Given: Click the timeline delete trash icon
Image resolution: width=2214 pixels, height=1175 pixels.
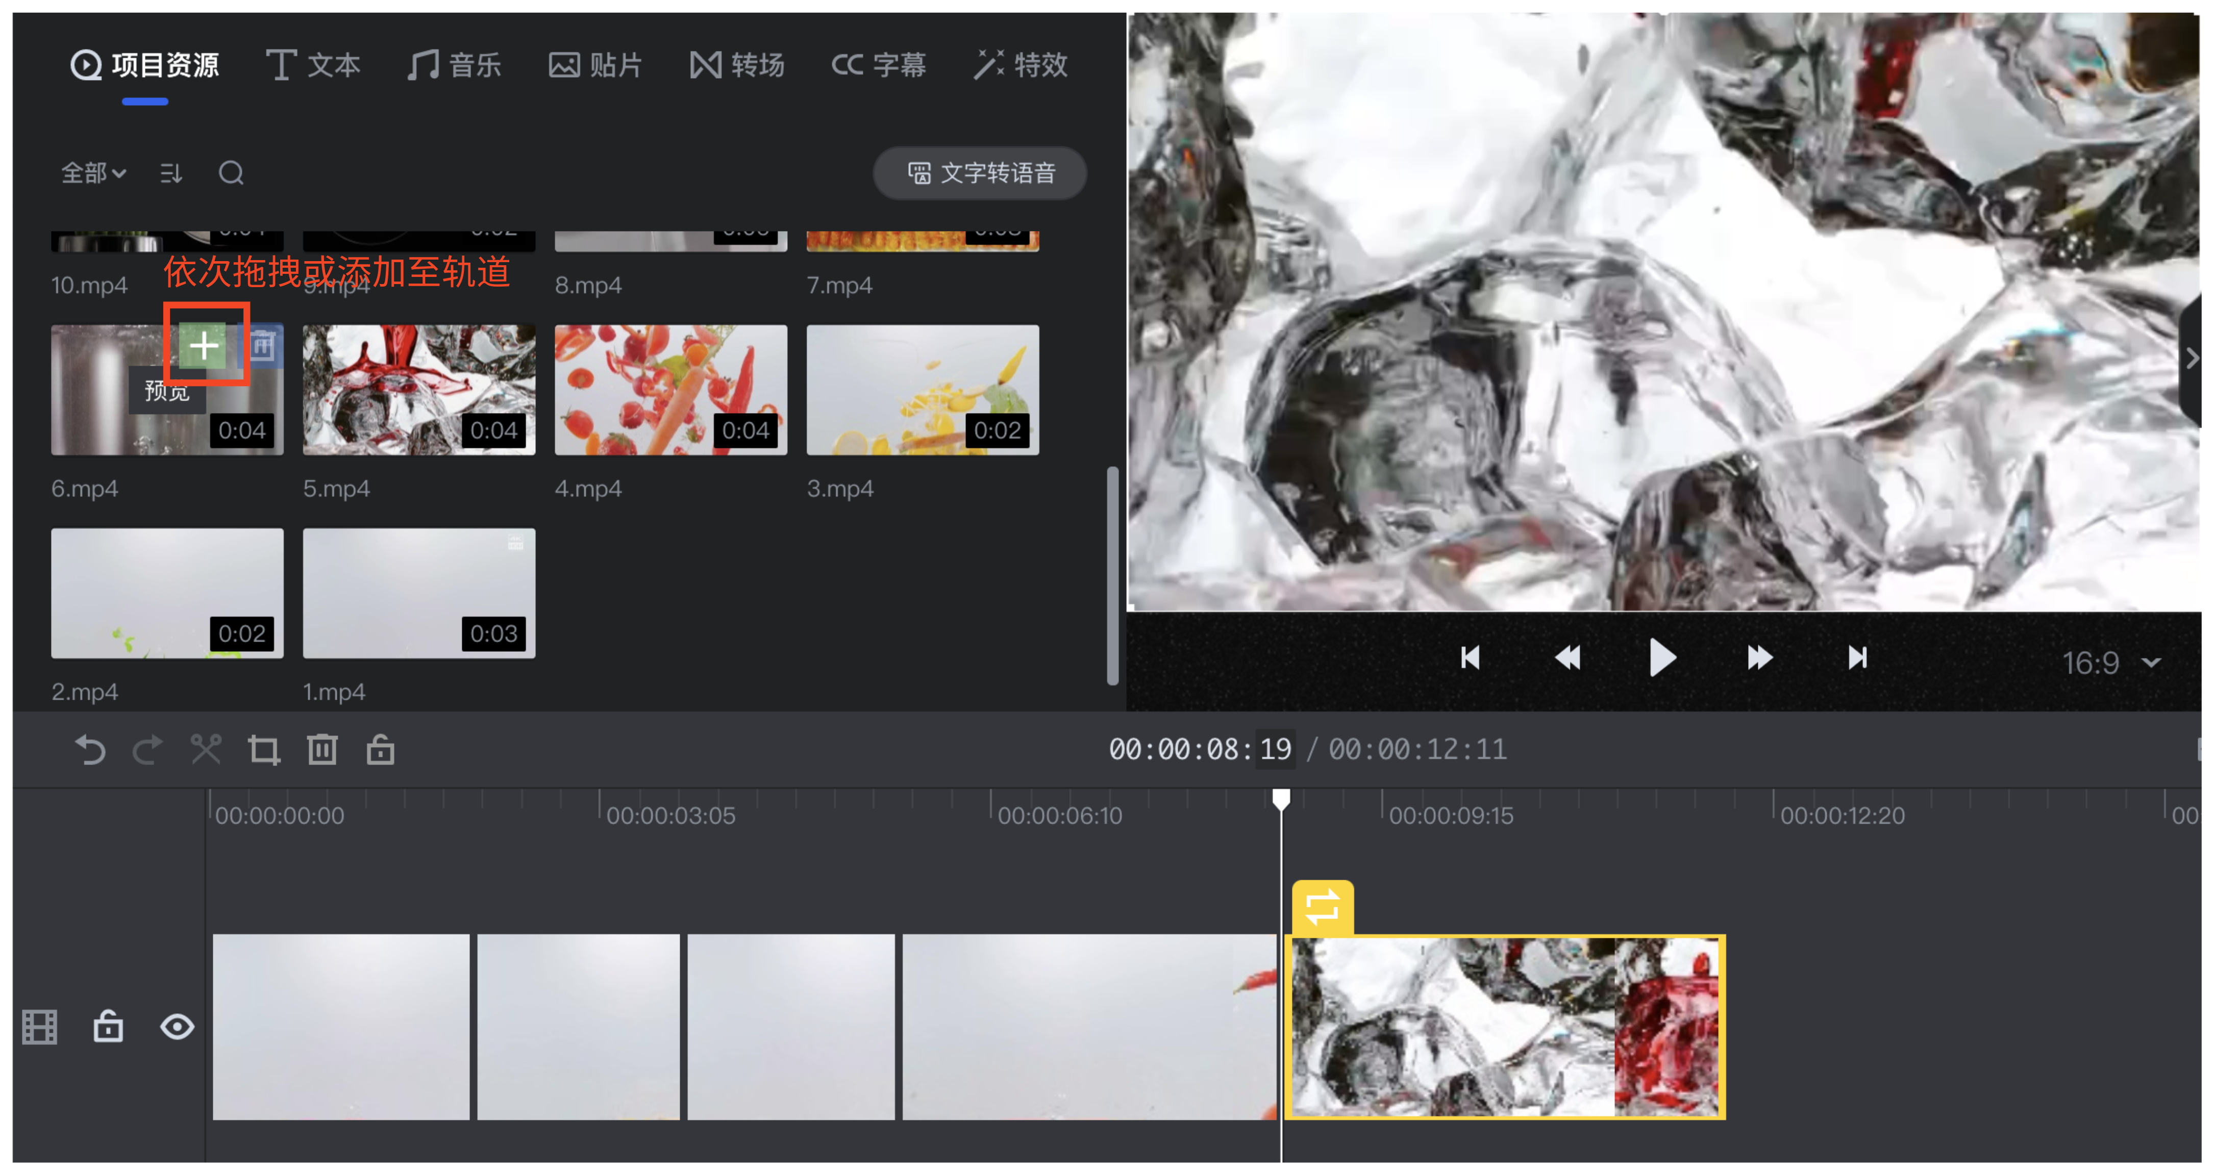Looking at the screenshot, I should tap(322, 750).
